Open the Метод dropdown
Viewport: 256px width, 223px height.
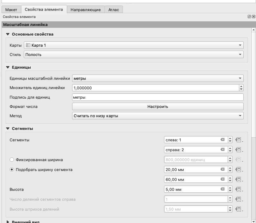point(158,116)
